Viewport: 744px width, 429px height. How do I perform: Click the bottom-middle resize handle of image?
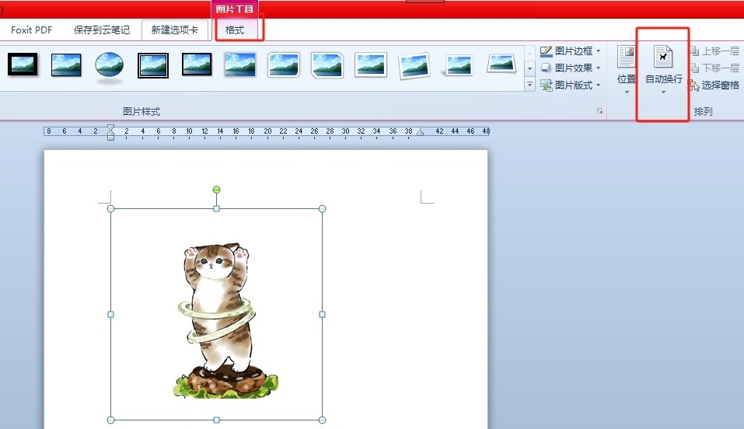[x=216, y=420]
